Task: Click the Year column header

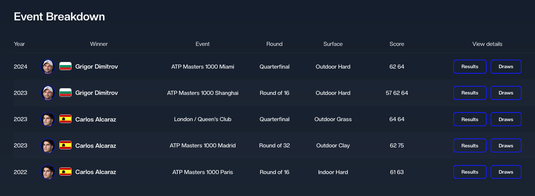Action: (19, 44)
